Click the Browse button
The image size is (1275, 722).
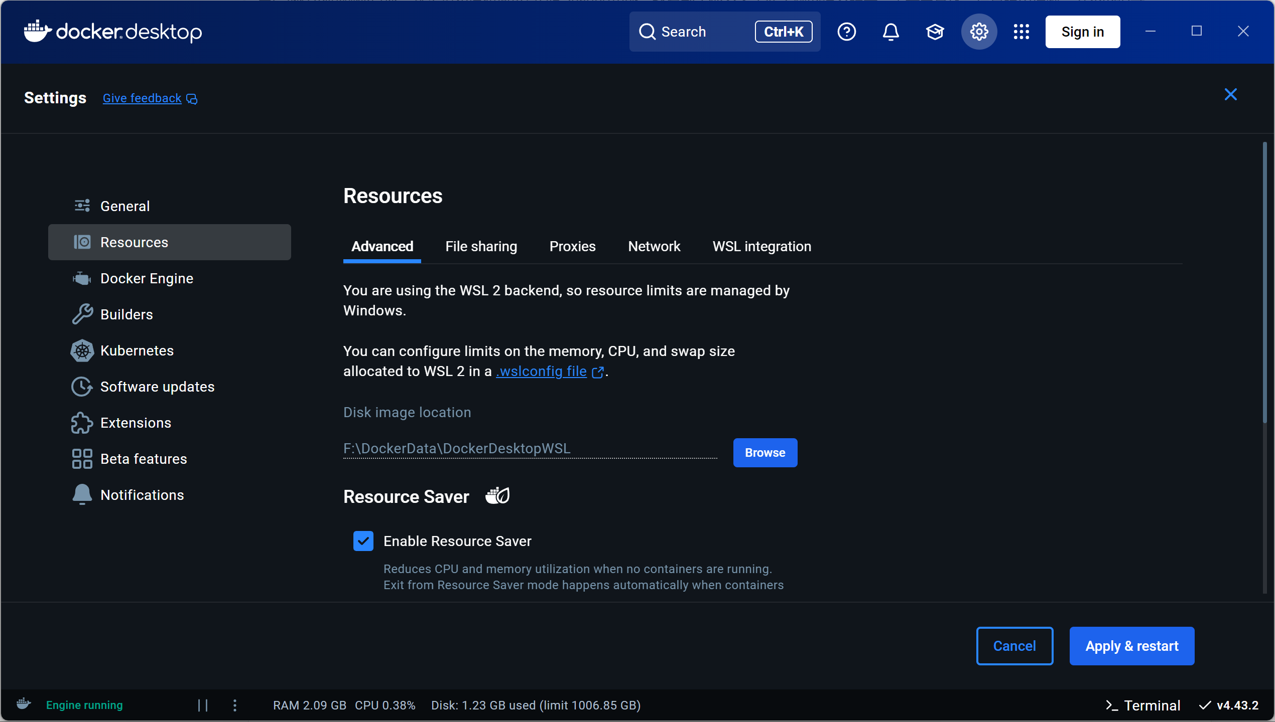pyautogui.click(x=765, y=452)
